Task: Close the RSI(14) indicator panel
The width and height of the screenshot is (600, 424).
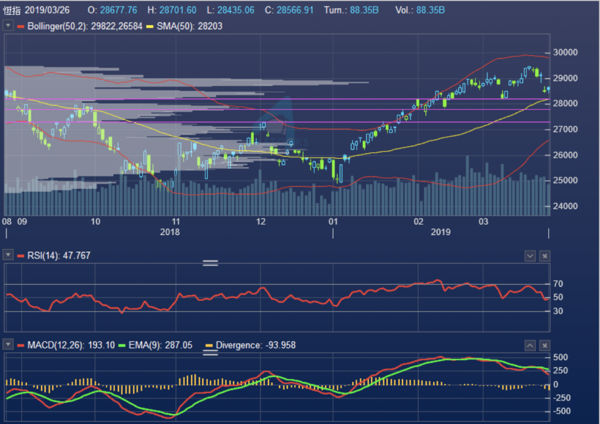Action: (545, 256)
